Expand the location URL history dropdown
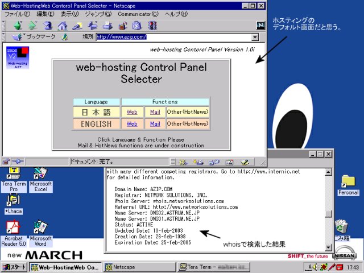The height and width of the screenshot is (273, 364). (255, 37)
